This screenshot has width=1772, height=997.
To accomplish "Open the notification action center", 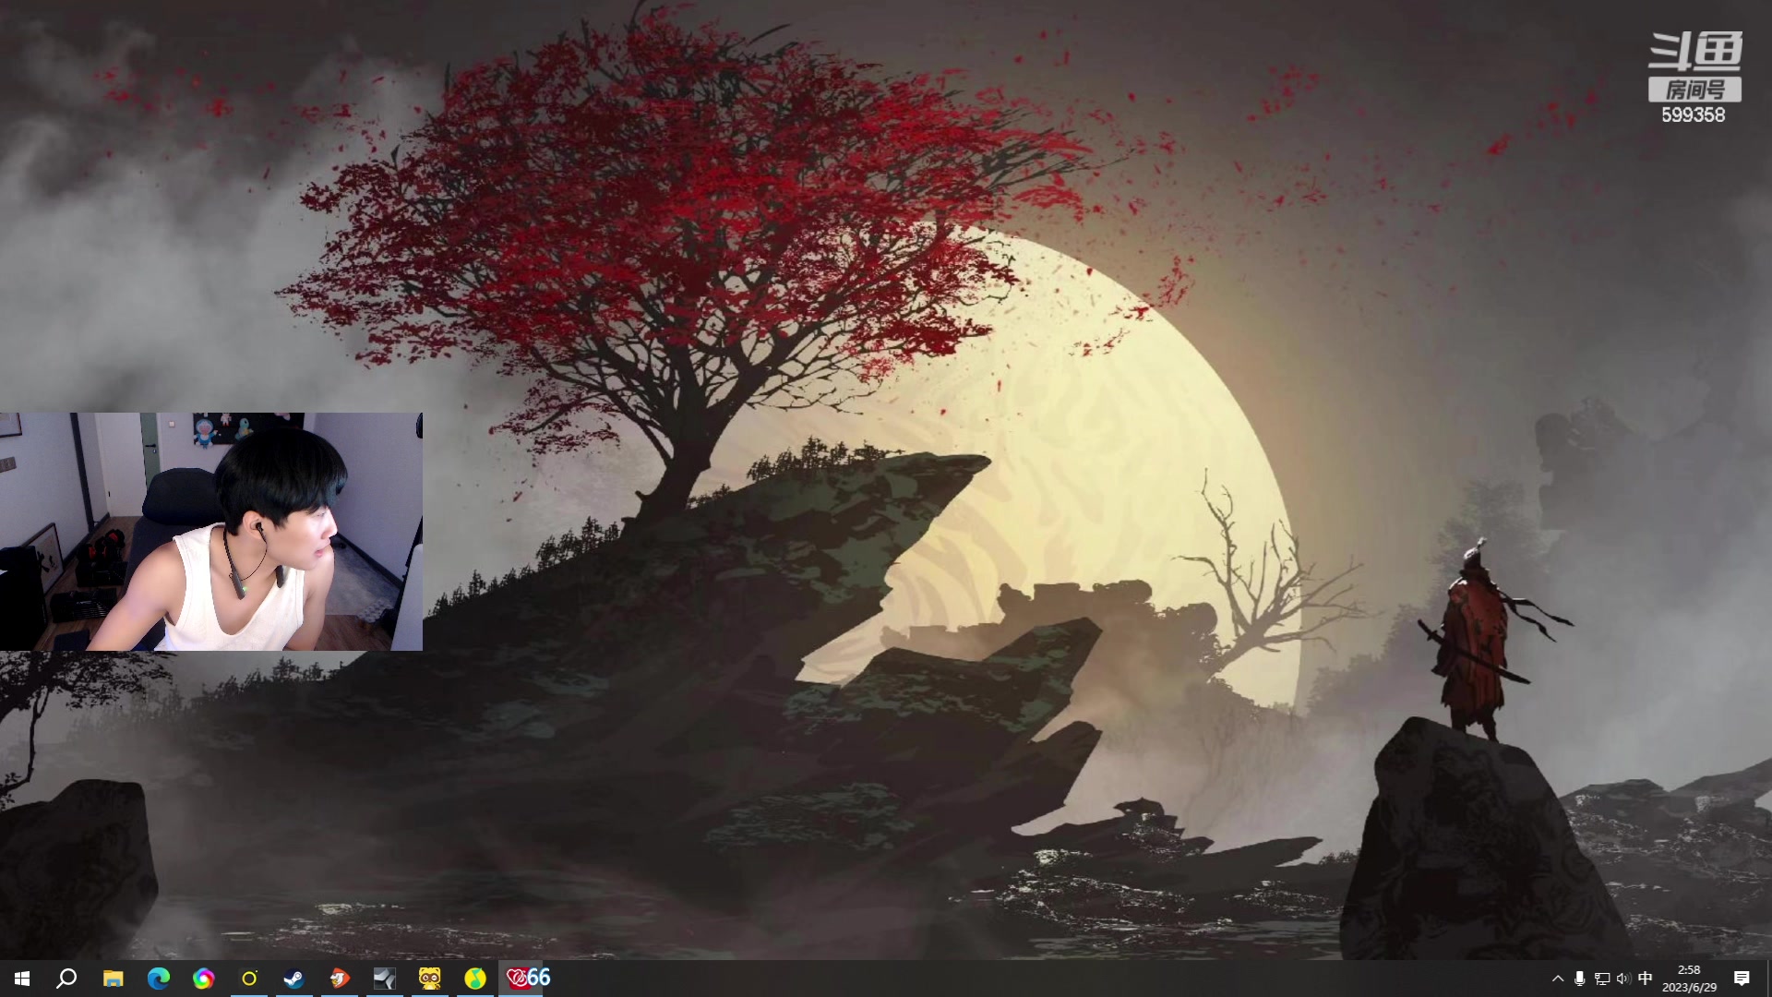I will [1742, 979].
